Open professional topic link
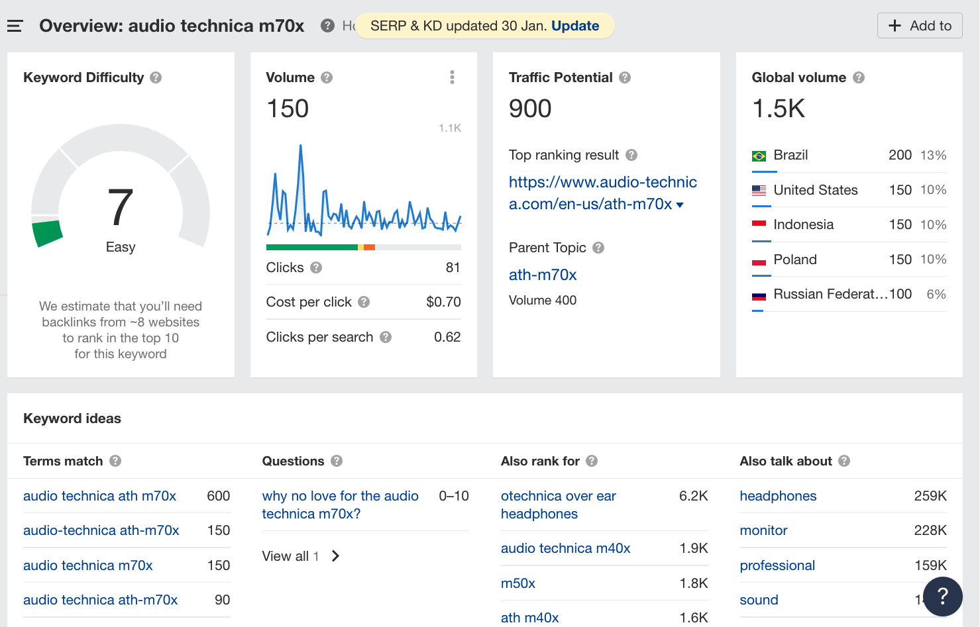The height and width of the screenshot is (627, 980). (x=777, y=565)
